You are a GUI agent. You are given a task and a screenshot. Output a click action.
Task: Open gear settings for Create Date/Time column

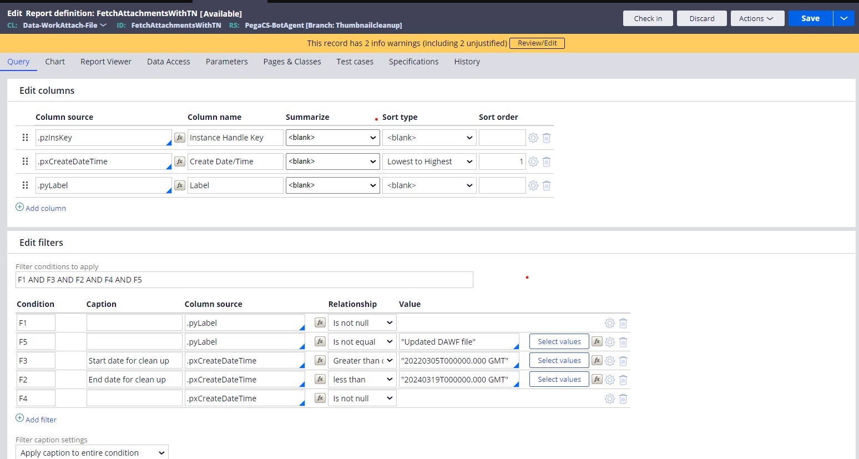pos(533,162)
